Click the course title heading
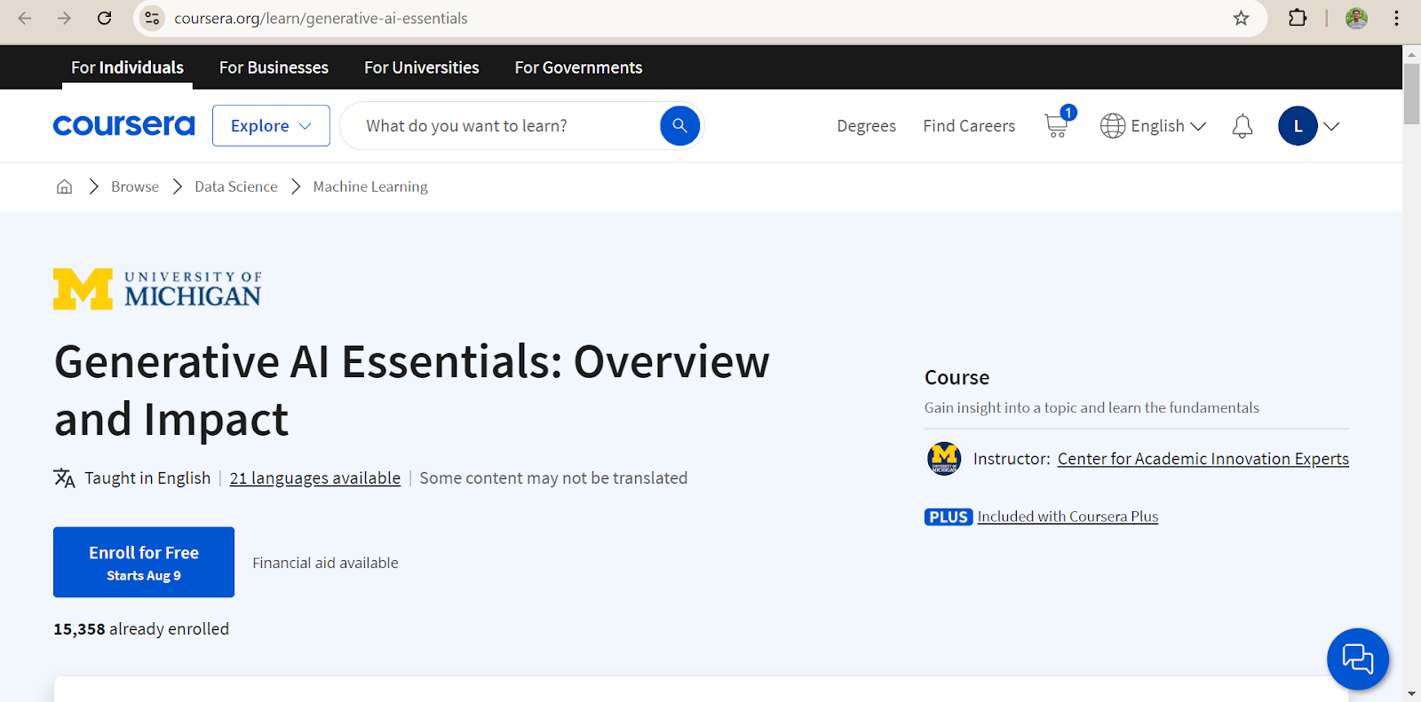The width and height of the screenshot is (1421, 702). coord(412,390)
